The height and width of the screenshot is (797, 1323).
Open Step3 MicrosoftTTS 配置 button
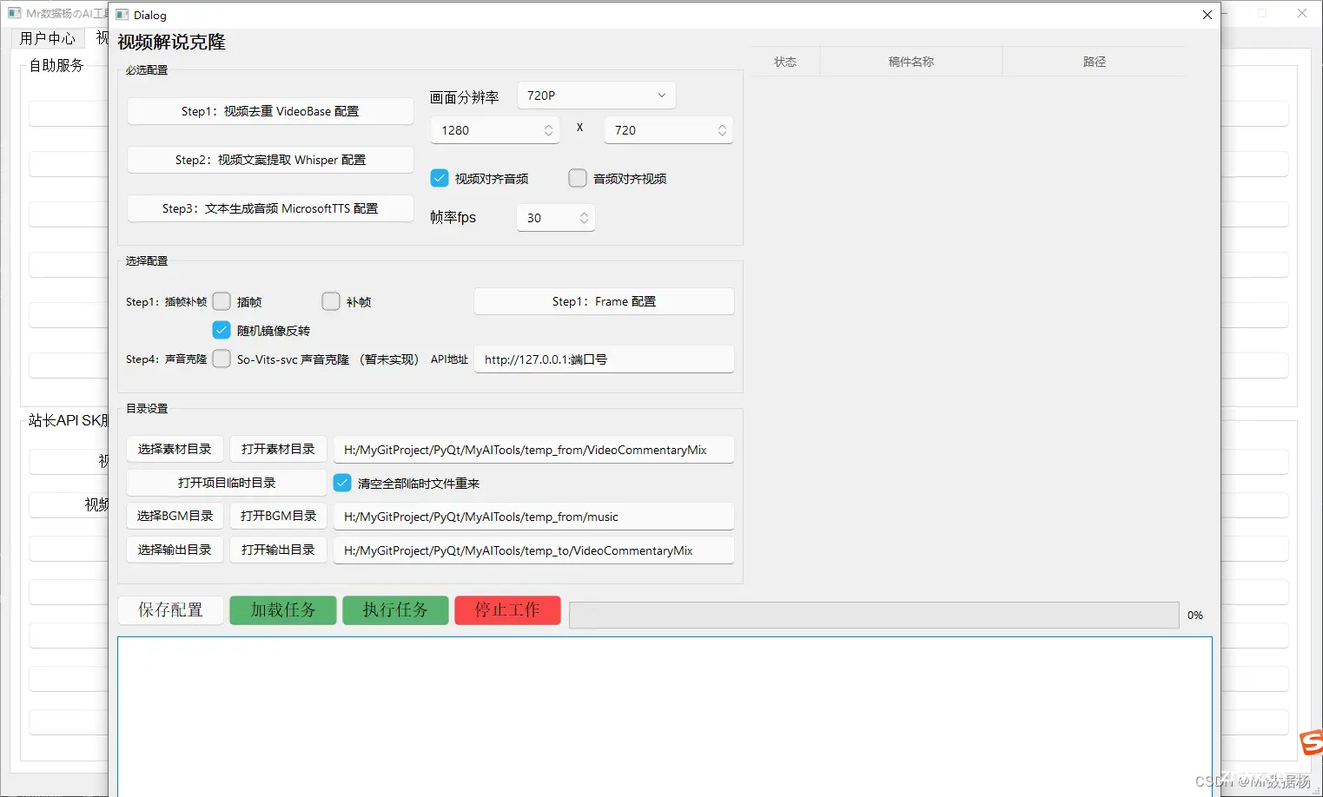pos(270,208)
